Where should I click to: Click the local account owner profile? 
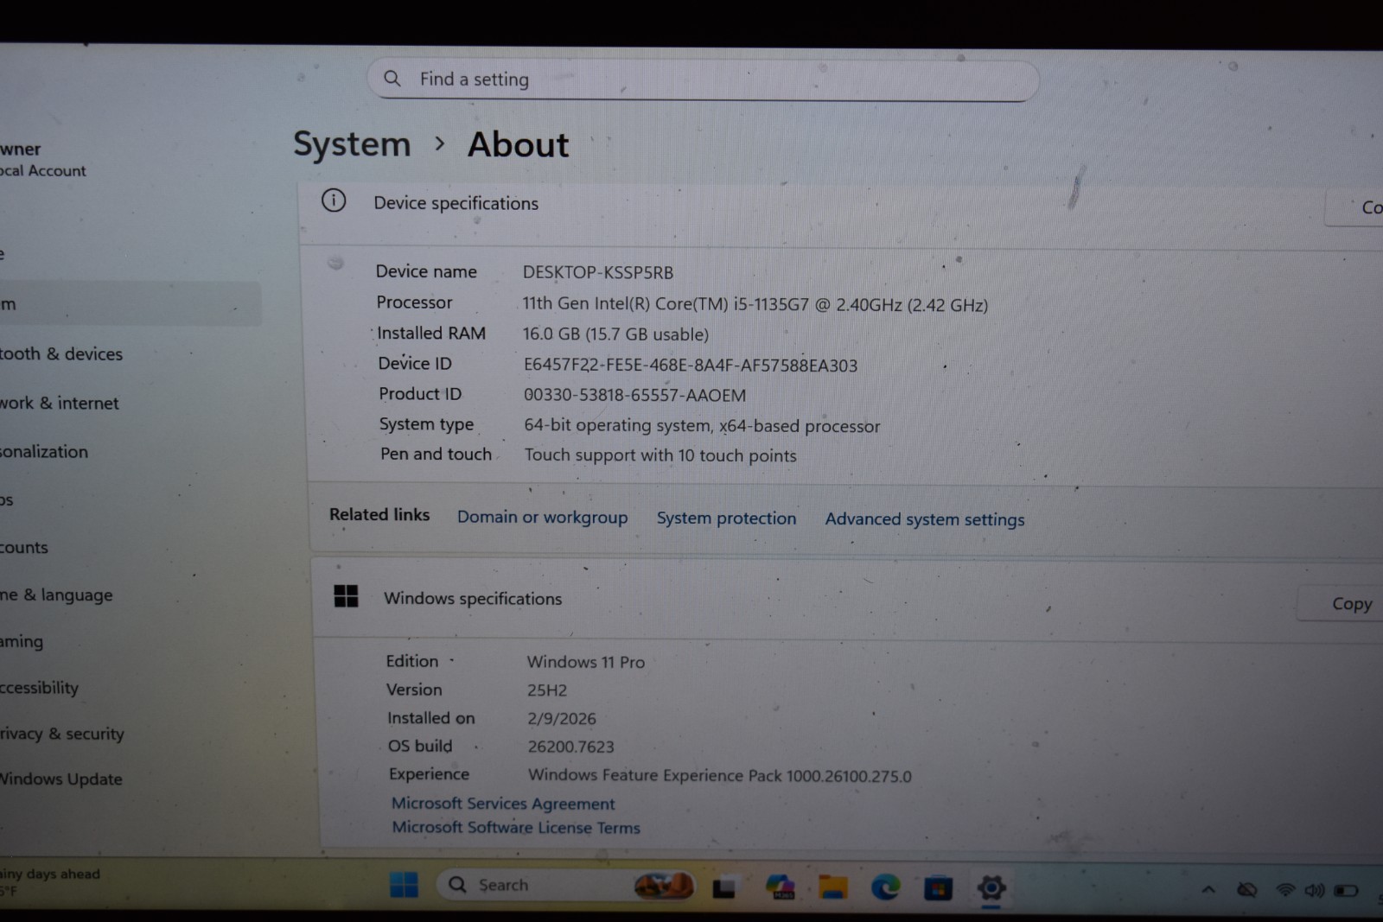tap(43, 160)
